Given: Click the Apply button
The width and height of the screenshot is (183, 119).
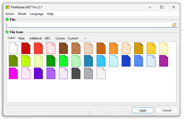Looking at the screenshot, I should click(x=143, y=110).
